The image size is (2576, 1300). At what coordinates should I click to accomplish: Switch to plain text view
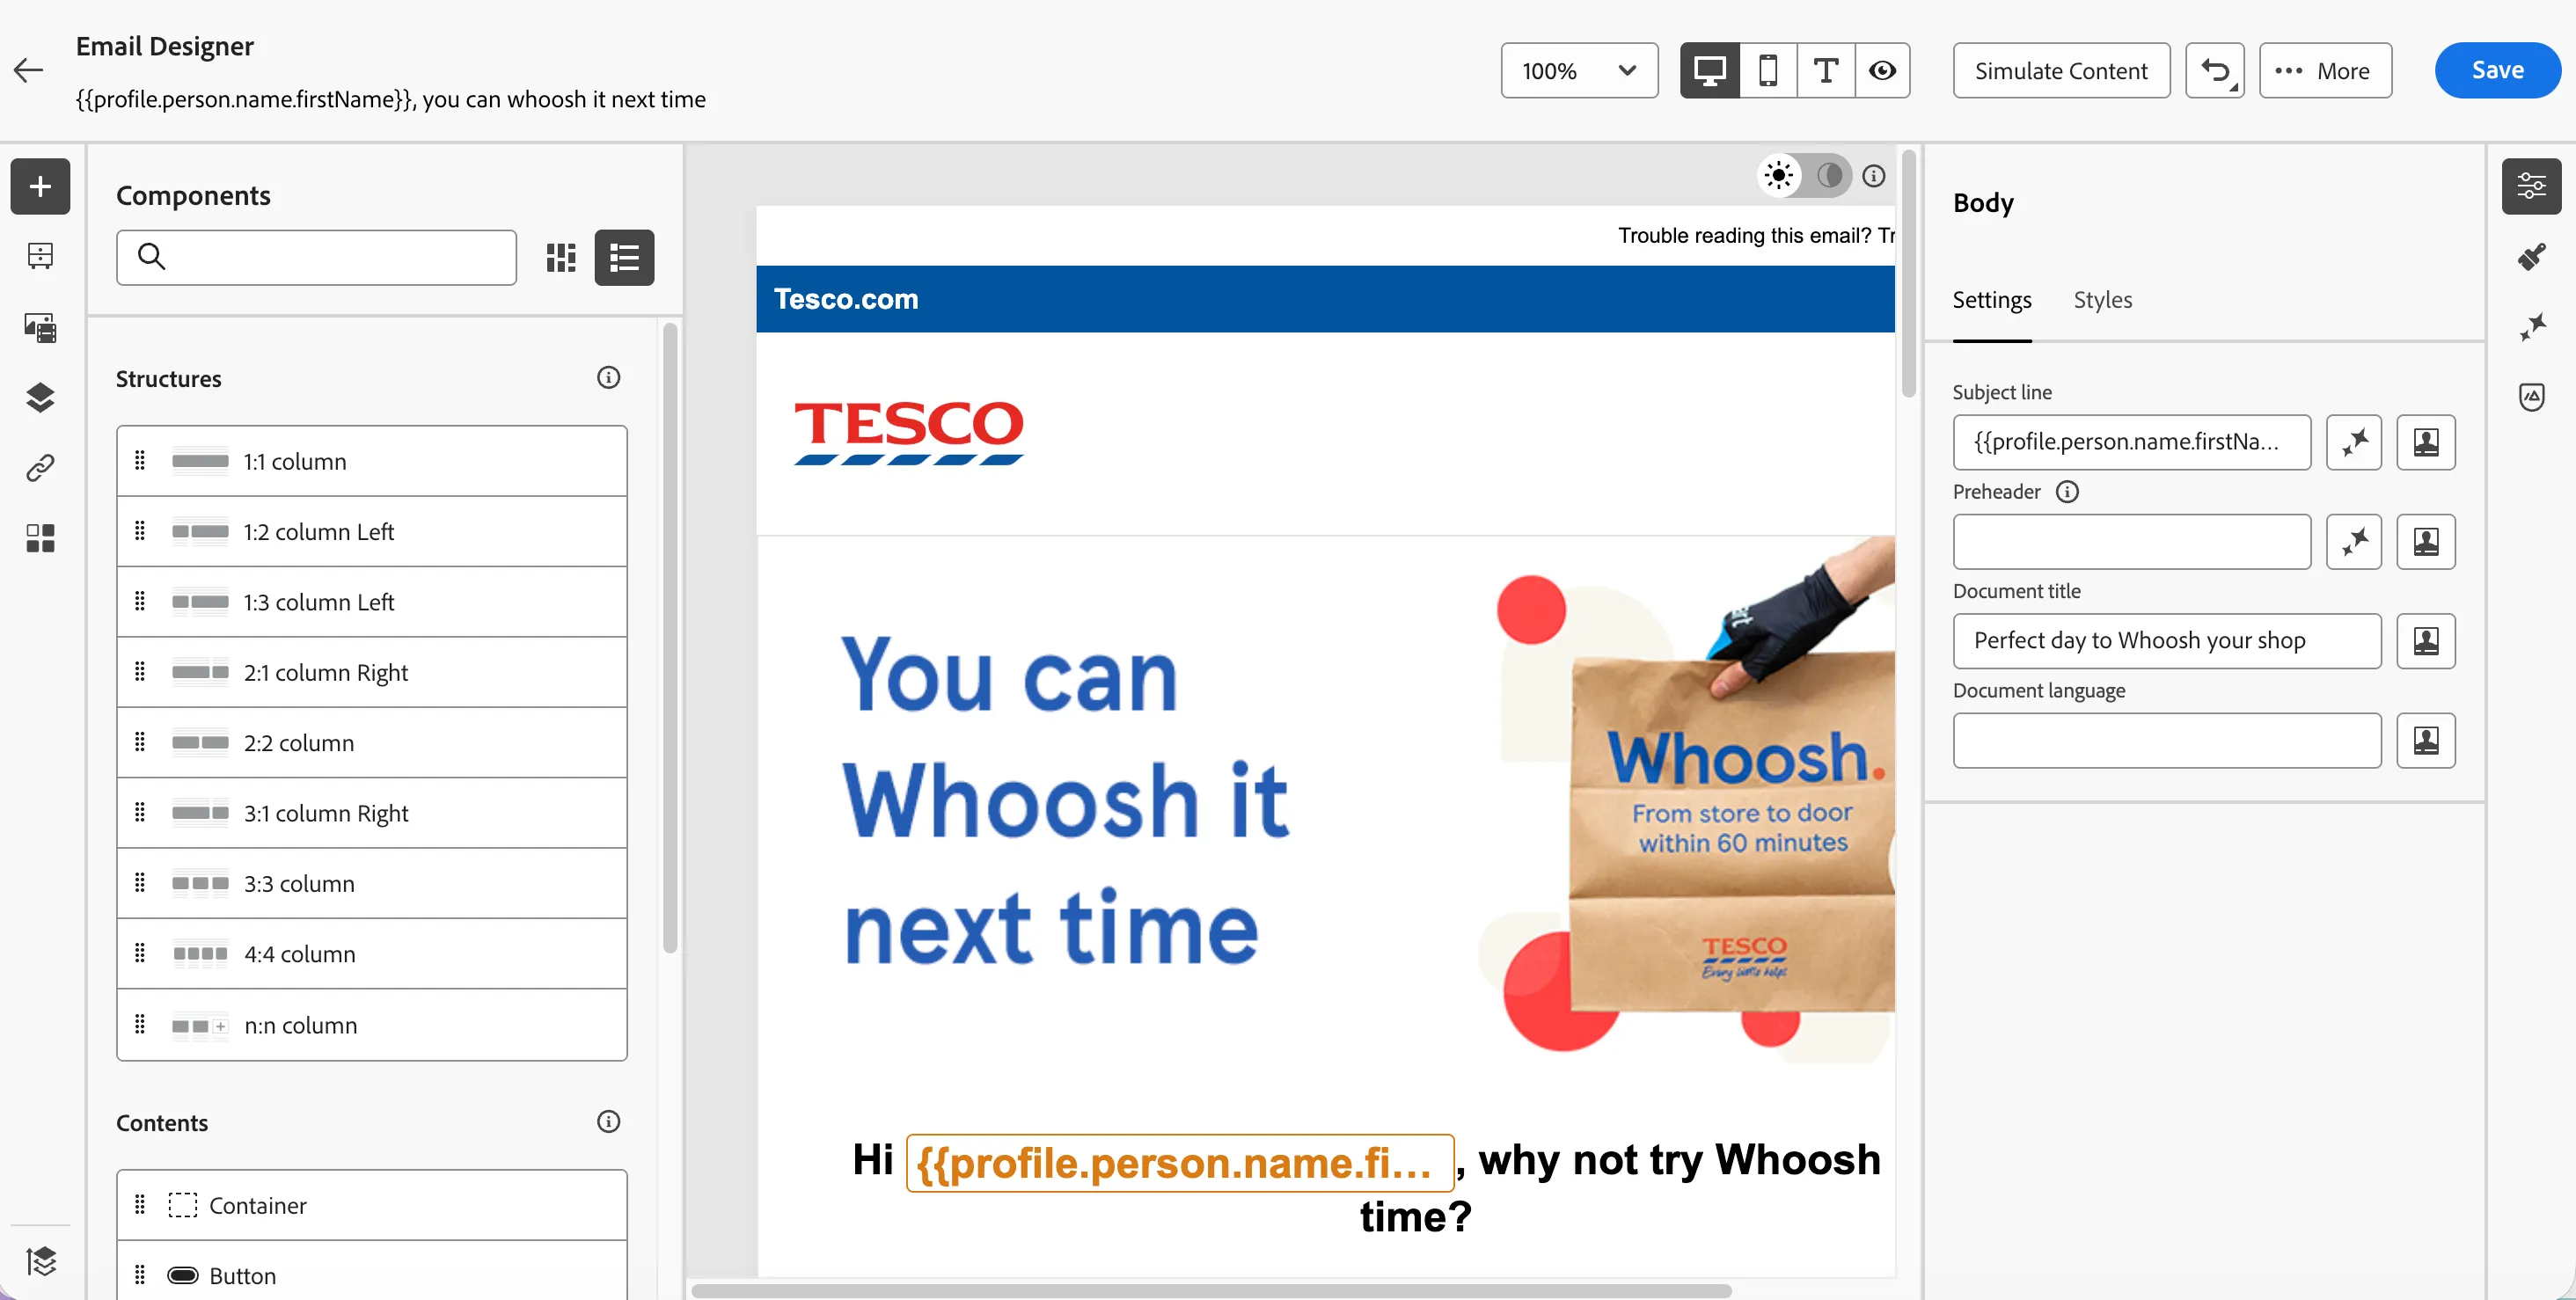pyautogui.click(x=1825, y=70)
